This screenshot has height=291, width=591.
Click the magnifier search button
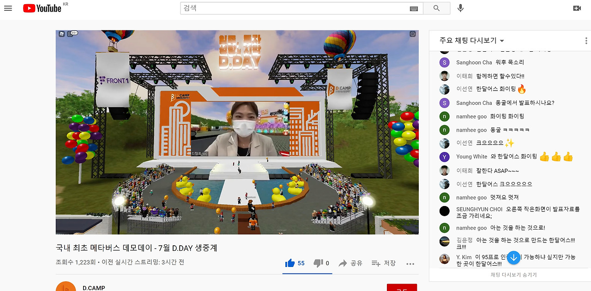[437, 8]
